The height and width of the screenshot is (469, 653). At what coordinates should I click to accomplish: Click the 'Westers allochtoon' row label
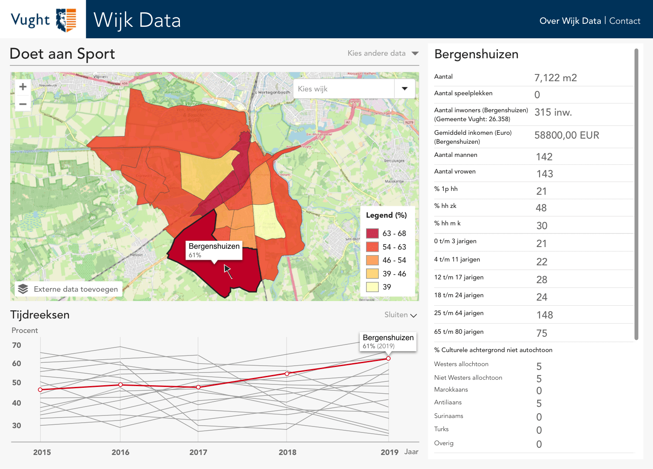(461, 364)
